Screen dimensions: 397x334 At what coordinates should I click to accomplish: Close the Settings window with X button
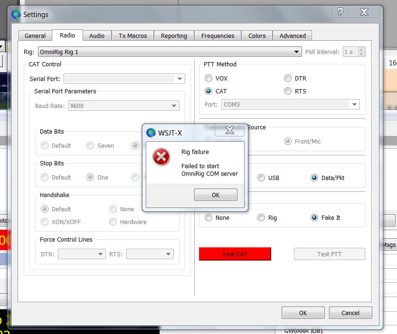point(364,12)
